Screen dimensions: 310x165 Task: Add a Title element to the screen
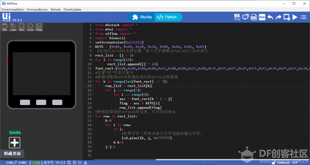(5, 27)
